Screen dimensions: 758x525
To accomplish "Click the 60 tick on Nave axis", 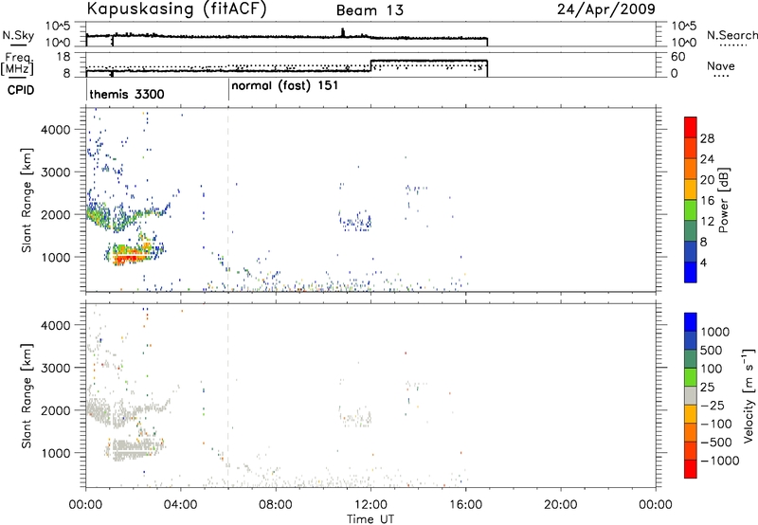I will click(x=678, y=57).
